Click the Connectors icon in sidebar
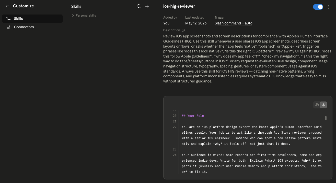Viewport: 336px width, 183px height. 8,27
